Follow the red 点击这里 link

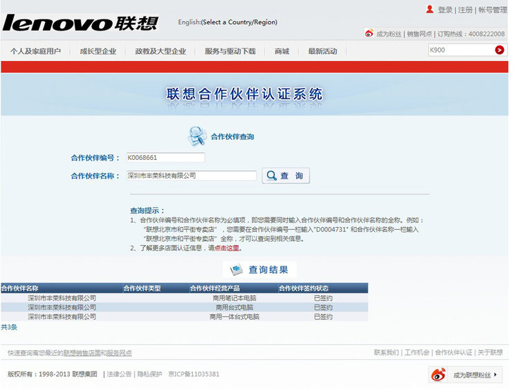(x=227, y=248)
